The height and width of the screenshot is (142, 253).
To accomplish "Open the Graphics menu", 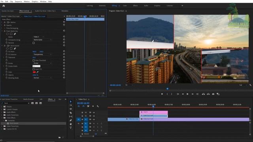I will [x=35, y=2].
